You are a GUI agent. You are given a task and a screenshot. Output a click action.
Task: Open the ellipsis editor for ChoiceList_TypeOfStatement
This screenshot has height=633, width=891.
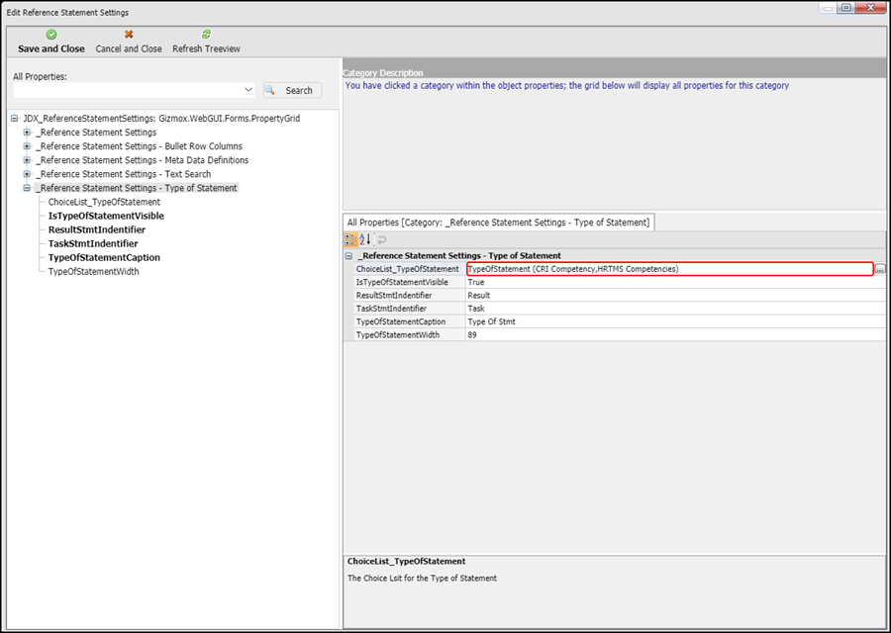click(880, 269)
